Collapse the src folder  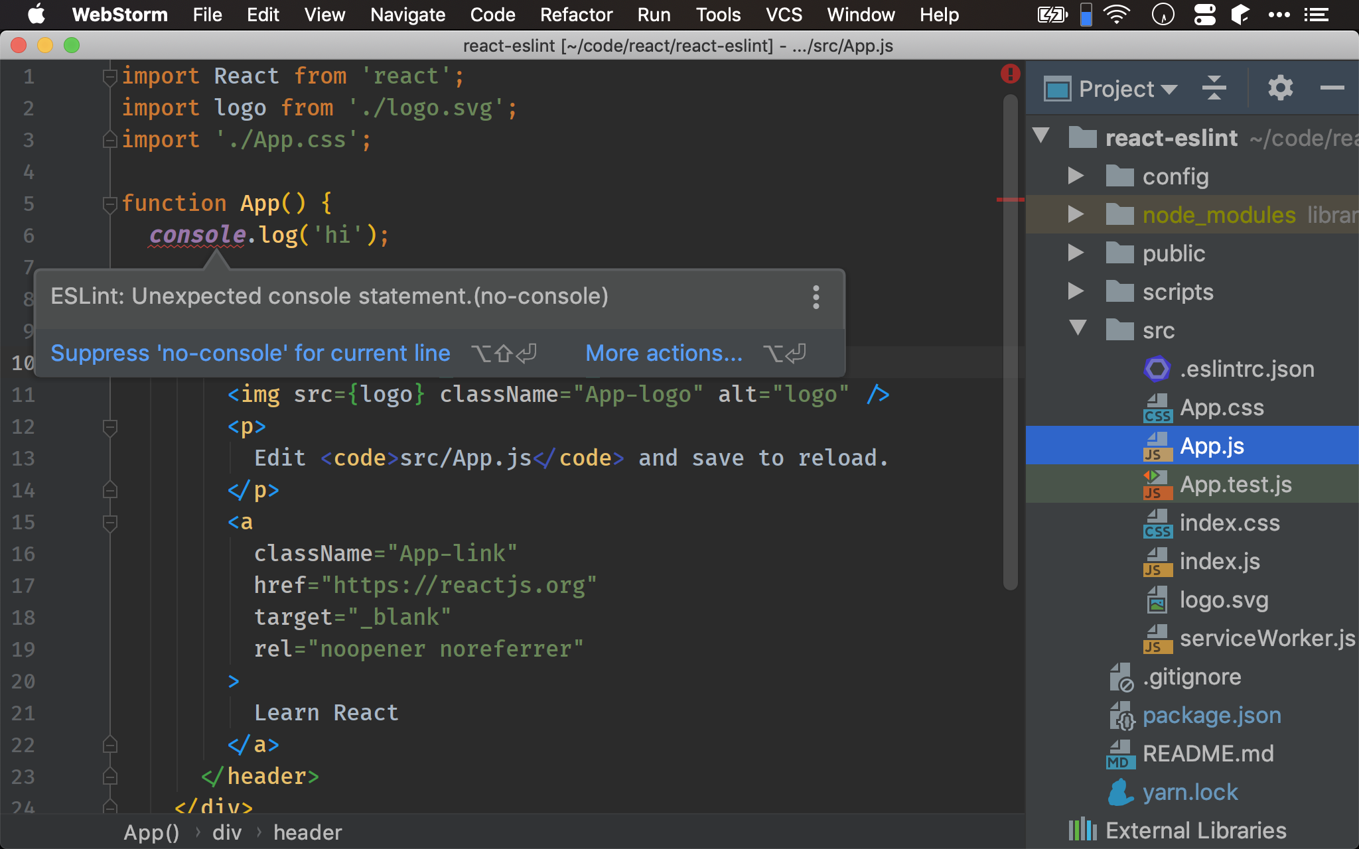coord(1078,328)
